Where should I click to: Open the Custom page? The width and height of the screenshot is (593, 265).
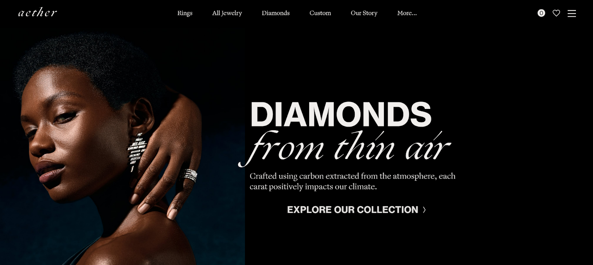point(320,13)
